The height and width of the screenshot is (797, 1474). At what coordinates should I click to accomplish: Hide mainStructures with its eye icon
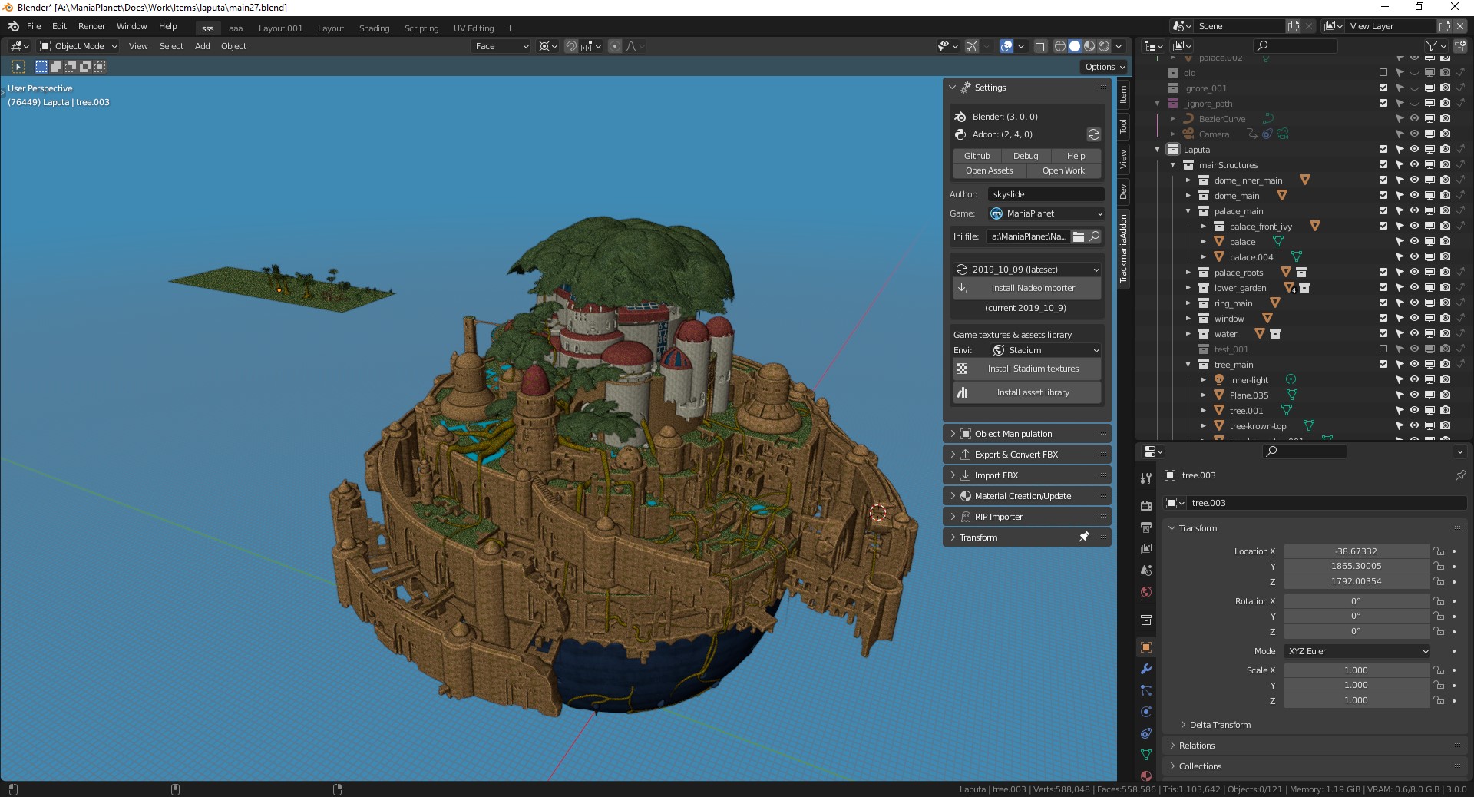pos(1414,165)
